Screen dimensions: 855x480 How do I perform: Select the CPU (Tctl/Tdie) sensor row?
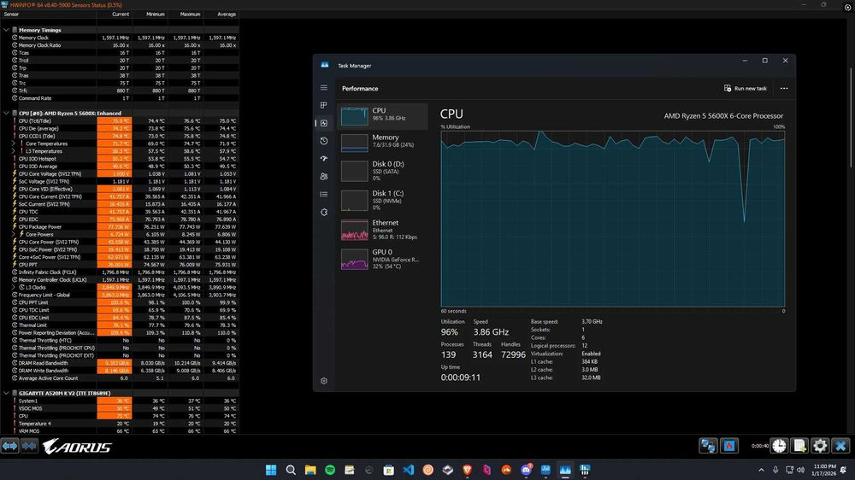click(120, 121)
